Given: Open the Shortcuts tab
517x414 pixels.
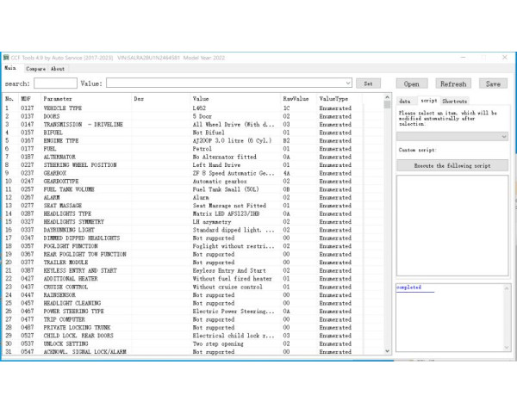Looking at the screenshot, I should click(455, 101).
